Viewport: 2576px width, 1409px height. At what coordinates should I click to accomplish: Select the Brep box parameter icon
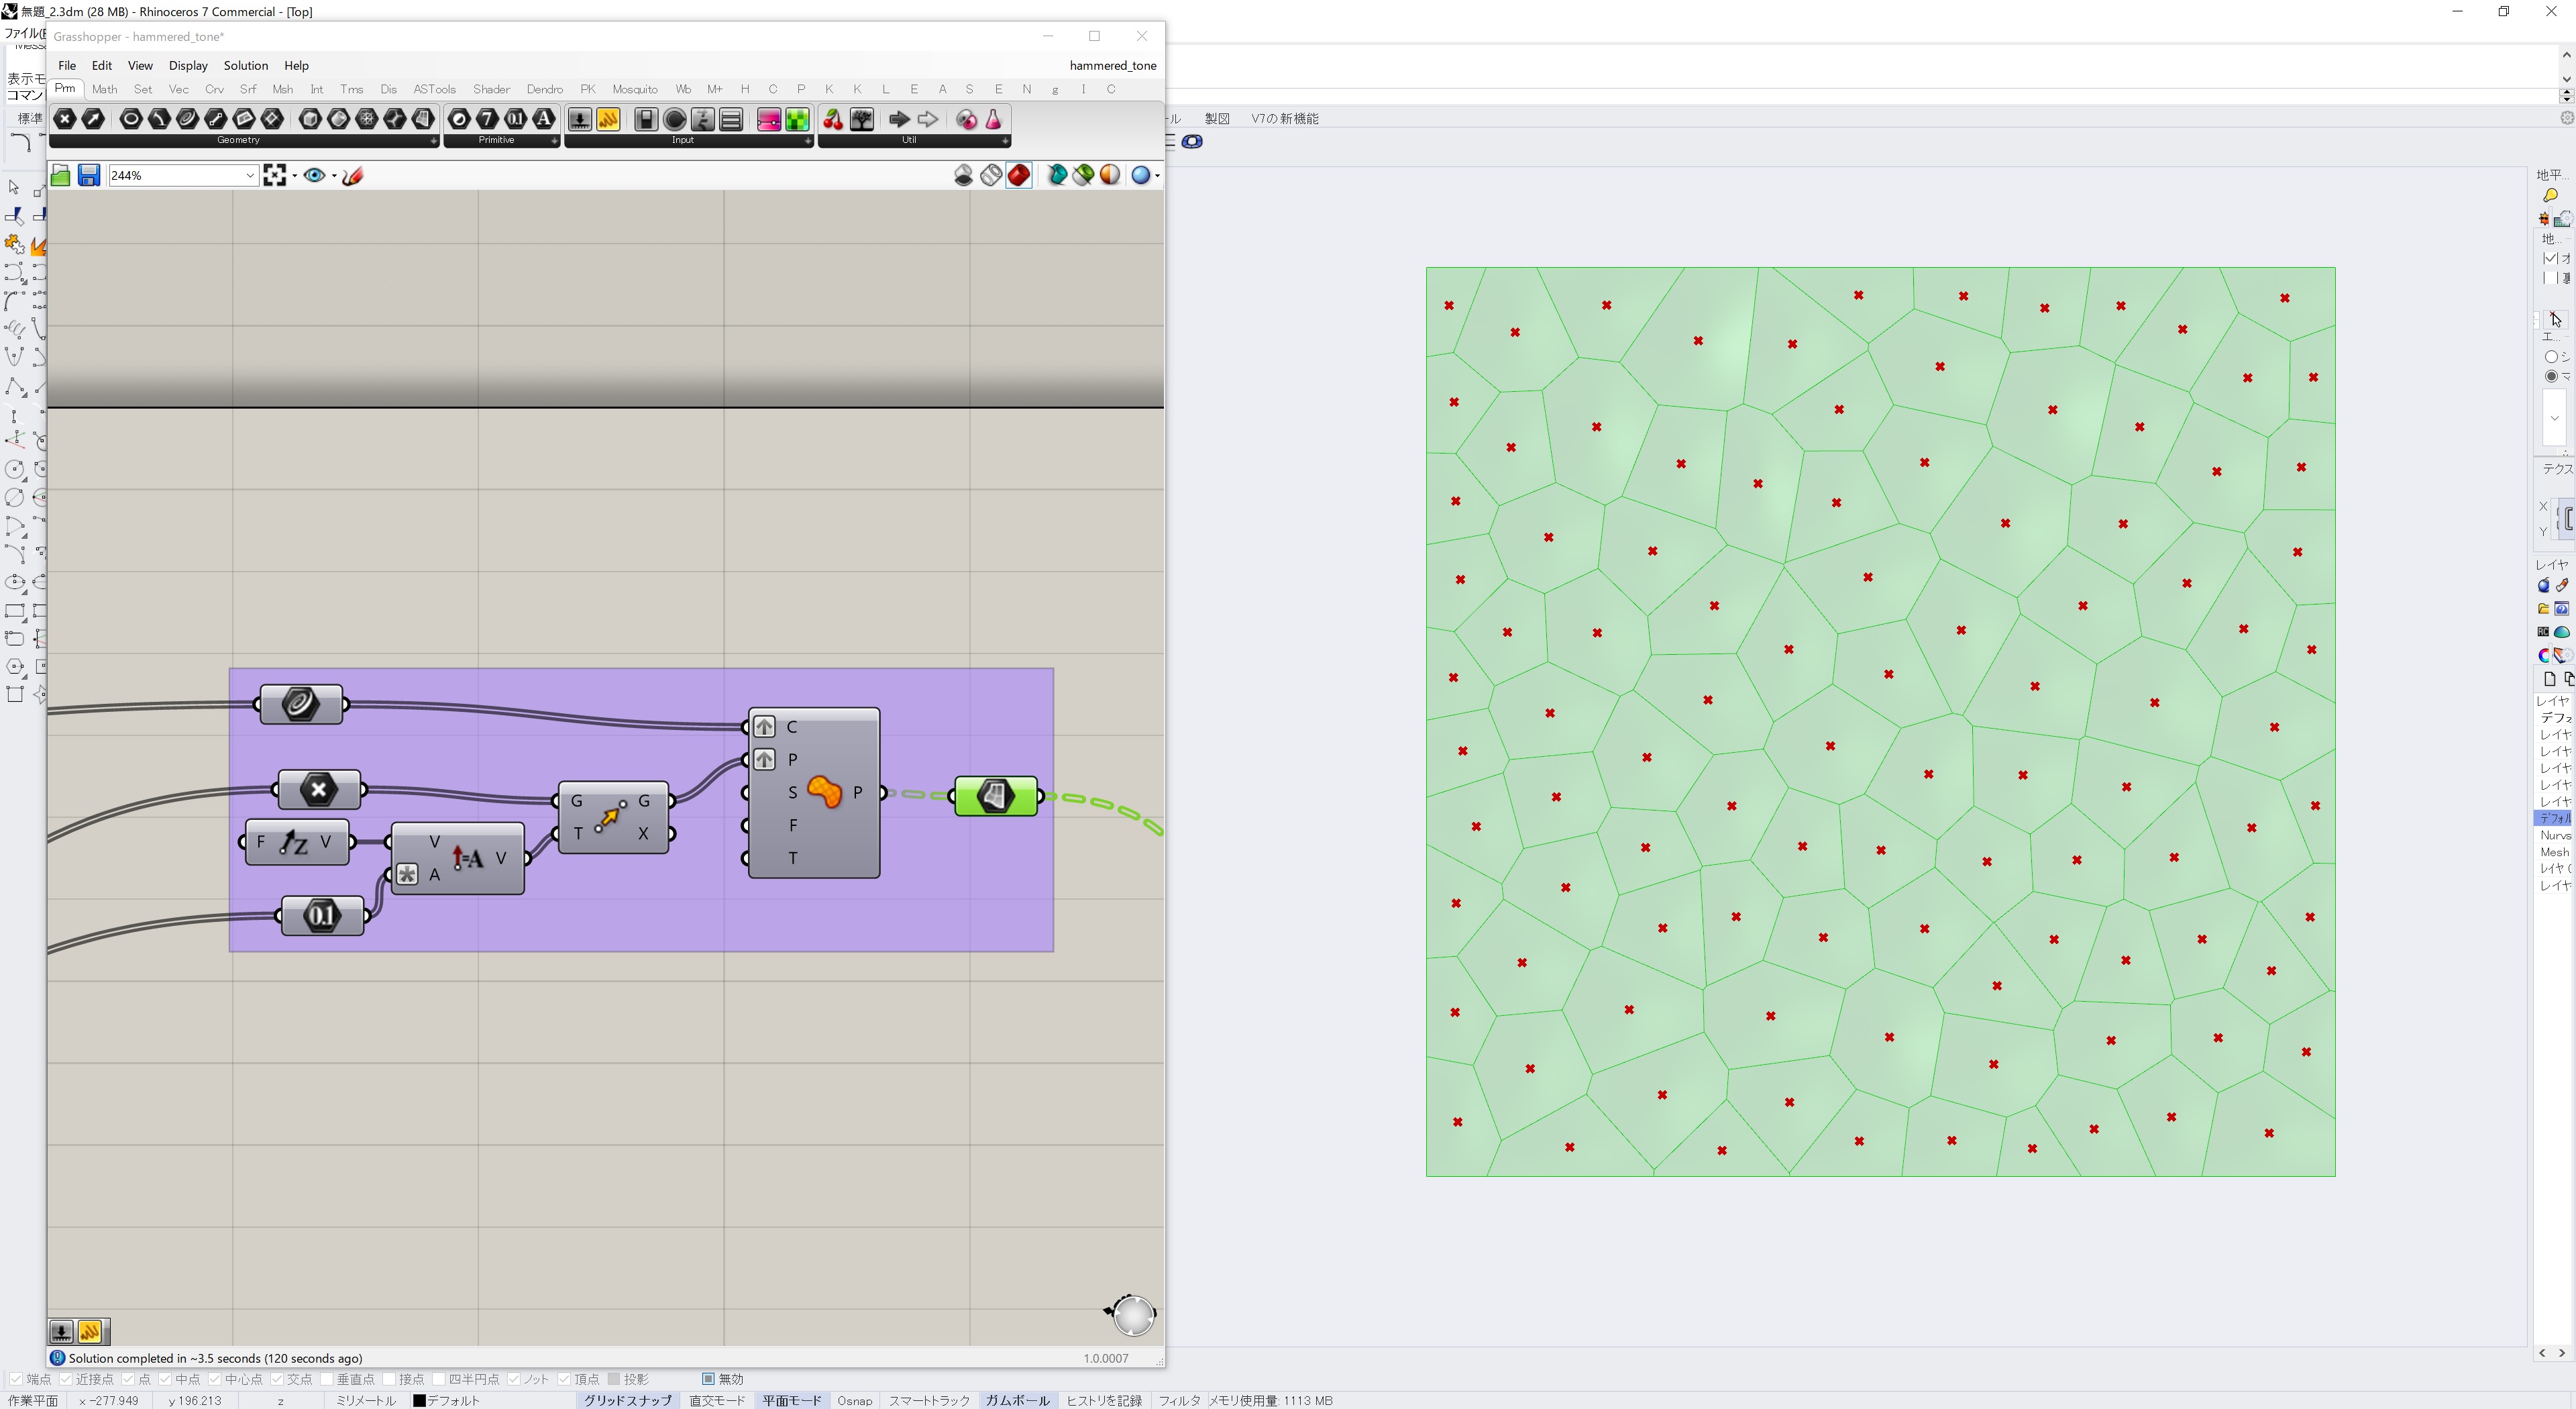pyautogui.click(x=310, y=119)
